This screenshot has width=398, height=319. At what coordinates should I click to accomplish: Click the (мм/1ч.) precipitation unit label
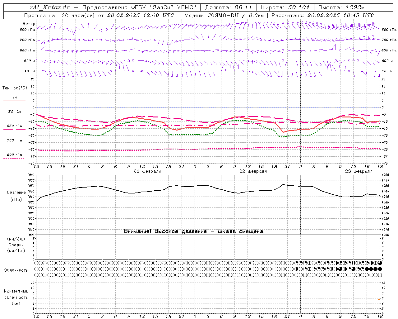click(x=16, y=251)
